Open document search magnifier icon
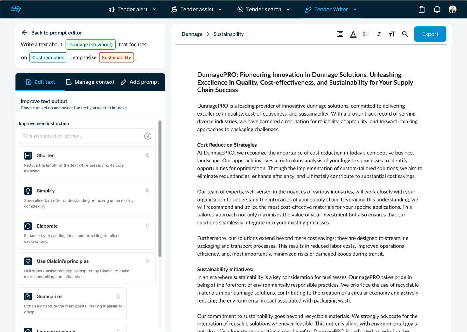Image resolution: width=467 pixels, height=332 pixels. click(405, 34)
